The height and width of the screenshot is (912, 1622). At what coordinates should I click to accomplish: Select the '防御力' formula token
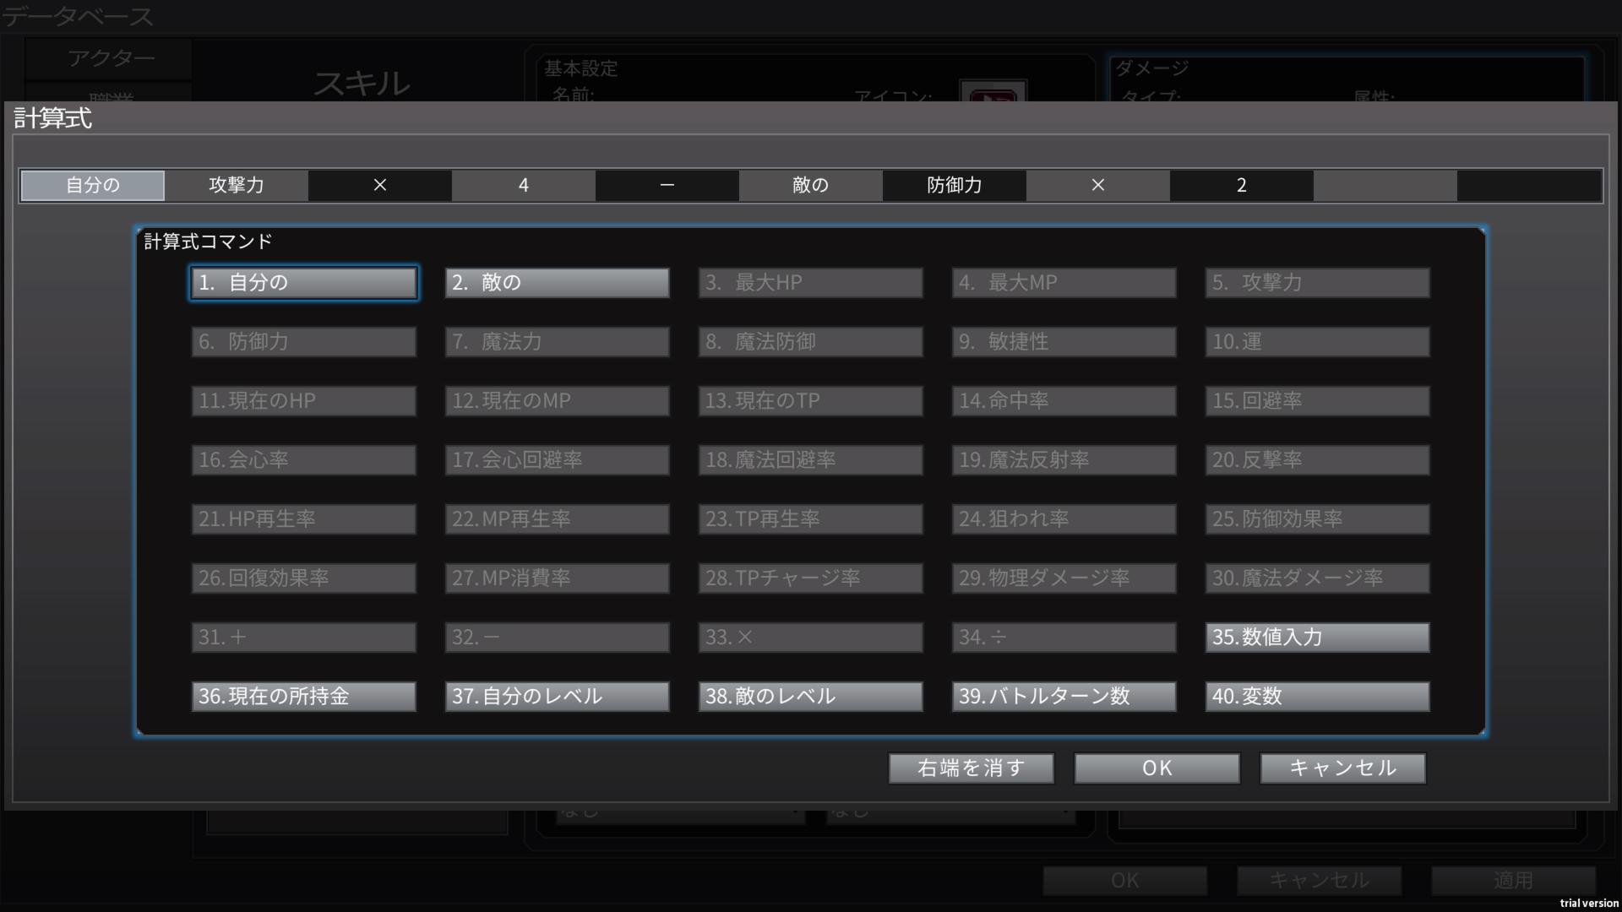[x=955, y=186]
